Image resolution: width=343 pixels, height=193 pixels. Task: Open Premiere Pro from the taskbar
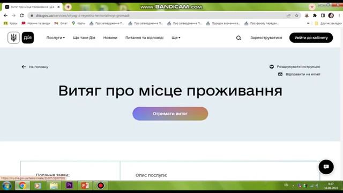[x=69, y=185]
